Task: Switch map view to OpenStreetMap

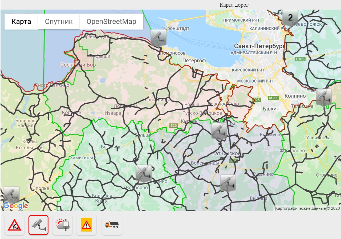Action: 111,22
